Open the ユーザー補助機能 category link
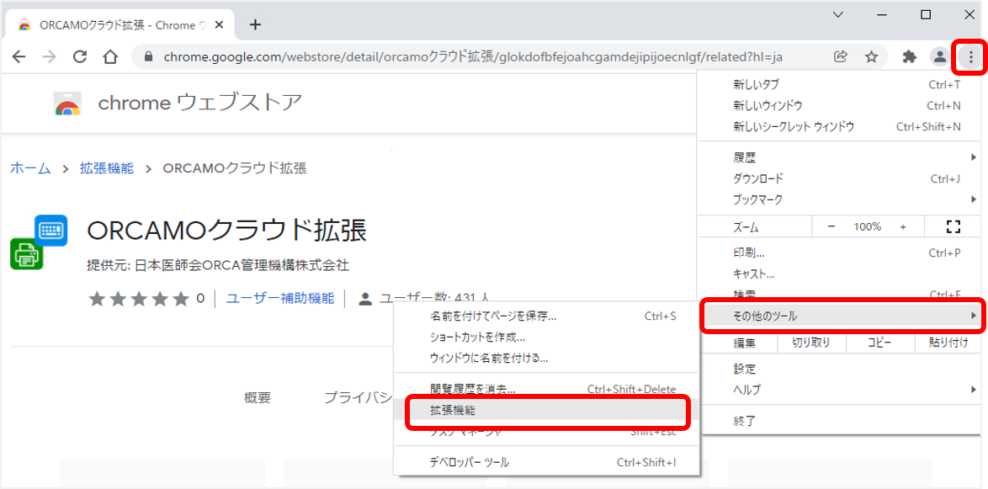This screenshot has height=489, width=988. coord(279,298)
